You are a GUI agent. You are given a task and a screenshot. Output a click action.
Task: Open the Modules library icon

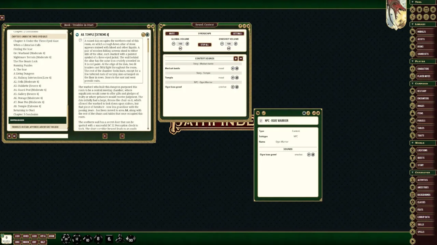click(x=413, y=32)
